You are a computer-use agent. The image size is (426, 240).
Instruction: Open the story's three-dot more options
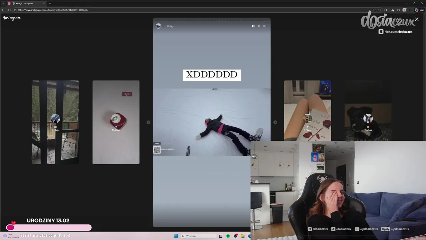265,26
